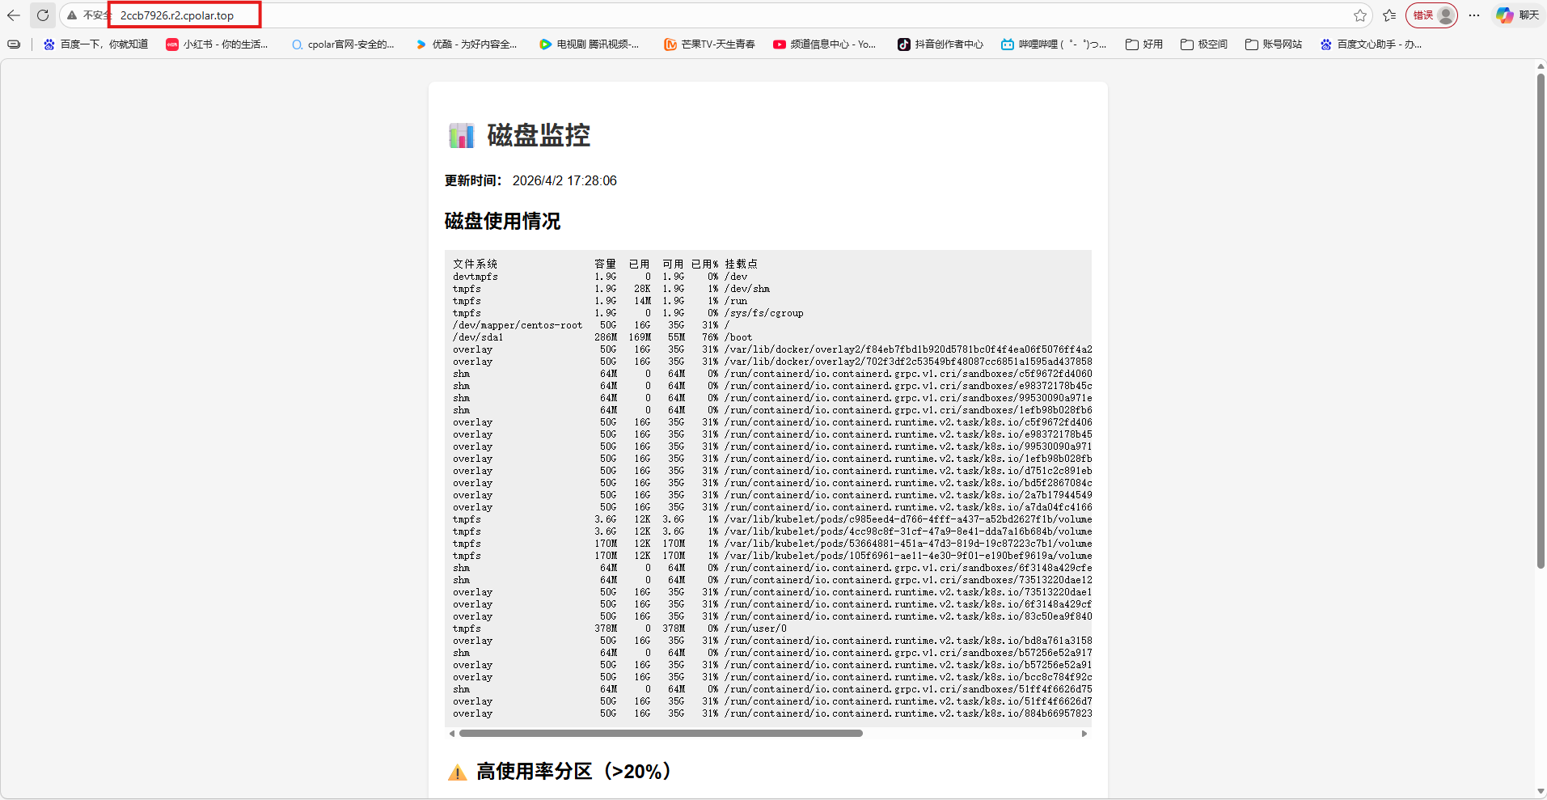1547x800 pixels.
Task: Open the Copilot chat sidebar
Action: point(1517,15)
